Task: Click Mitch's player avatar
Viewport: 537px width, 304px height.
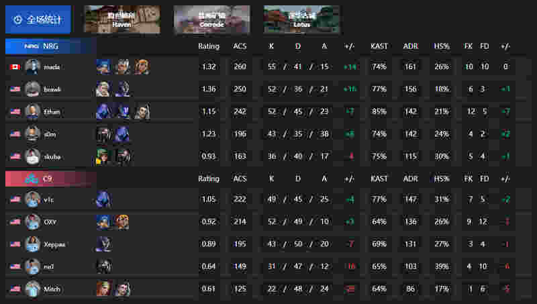Action: pos(32,289)
